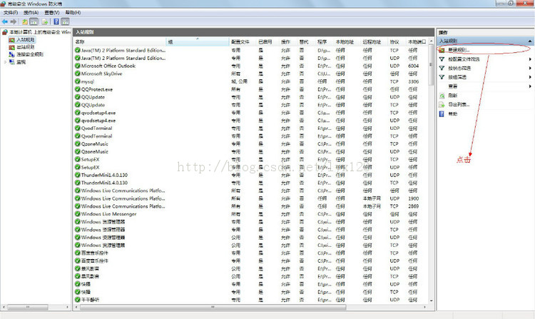
Task: Click green check icon of Microsoft Office Outlook
Action: click(x=78, y=66)
